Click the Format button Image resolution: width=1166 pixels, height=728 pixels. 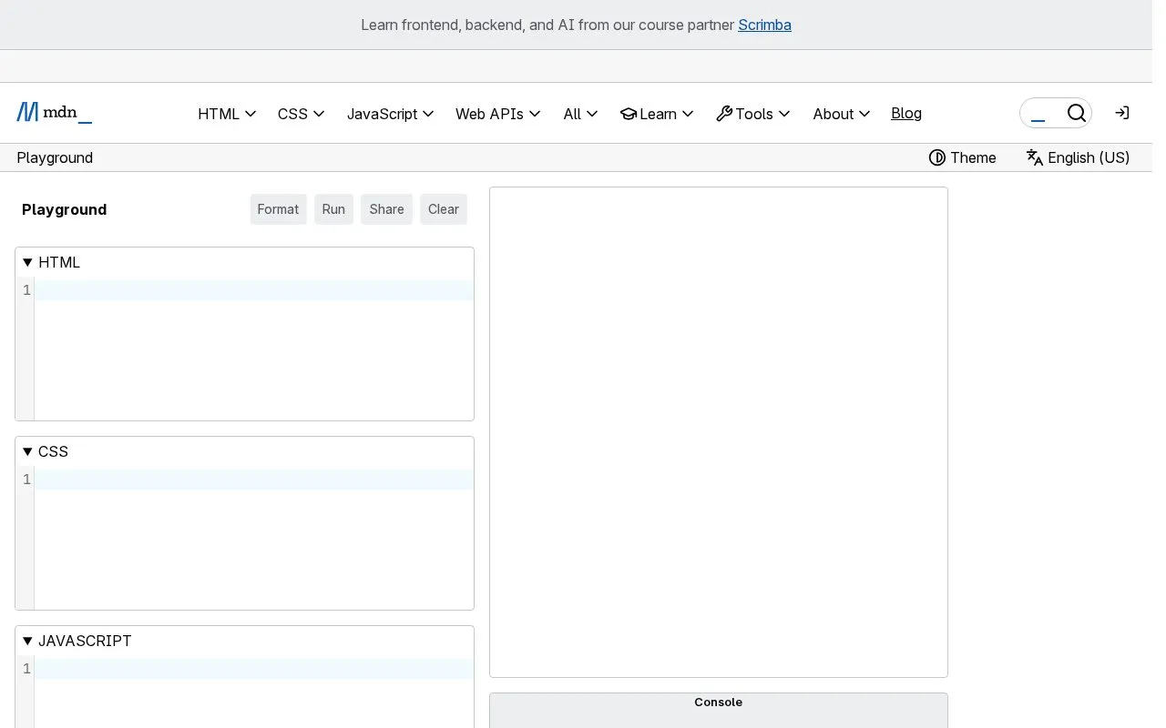point(278,209)
